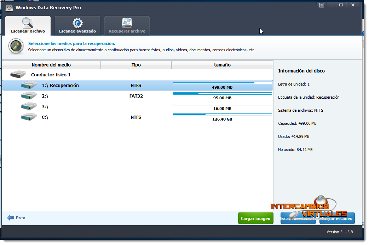This screenshot has height=245, width=369.
Task: Click No usado: 84.11 MB text
Action: point(295,150)
